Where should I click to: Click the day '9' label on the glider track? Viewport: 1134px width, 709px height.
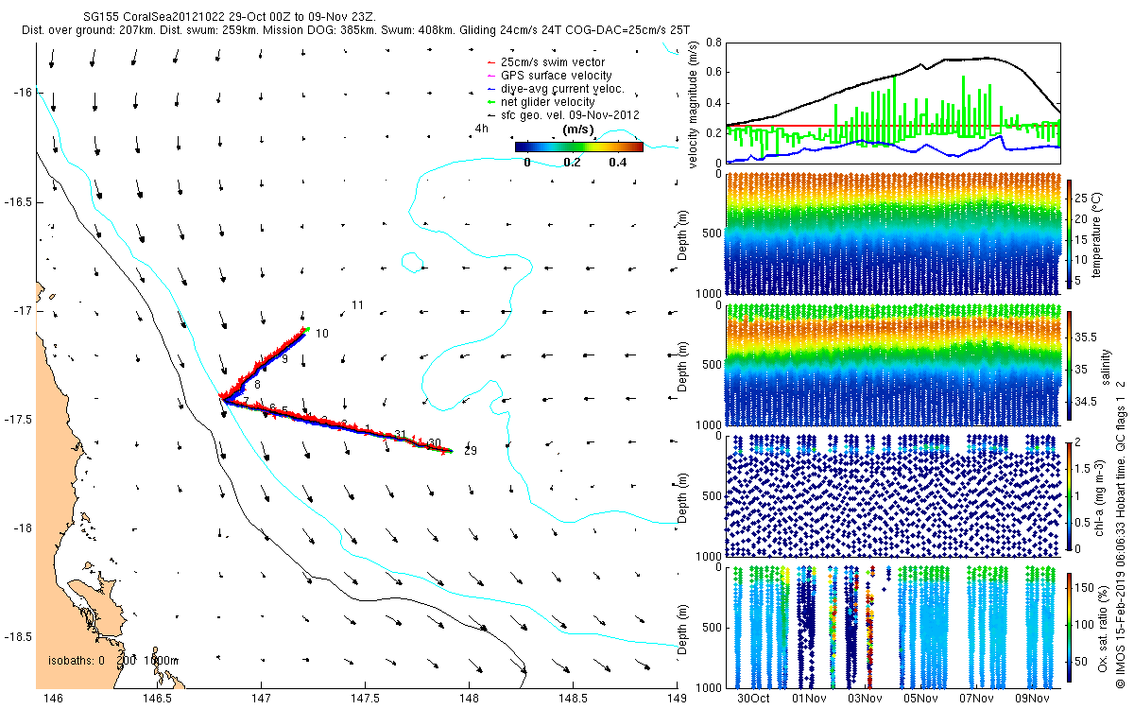(284, 359)
